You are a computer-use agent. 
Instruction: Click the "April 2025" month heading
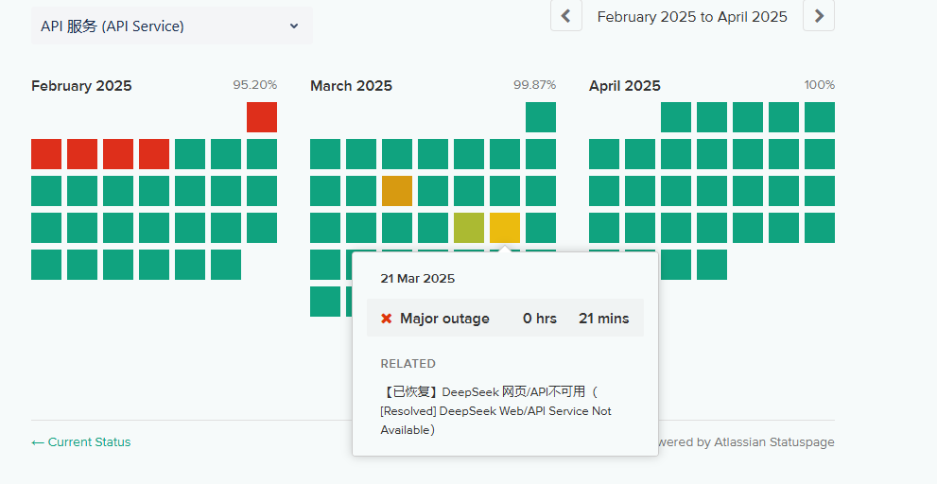pos(624,86)
